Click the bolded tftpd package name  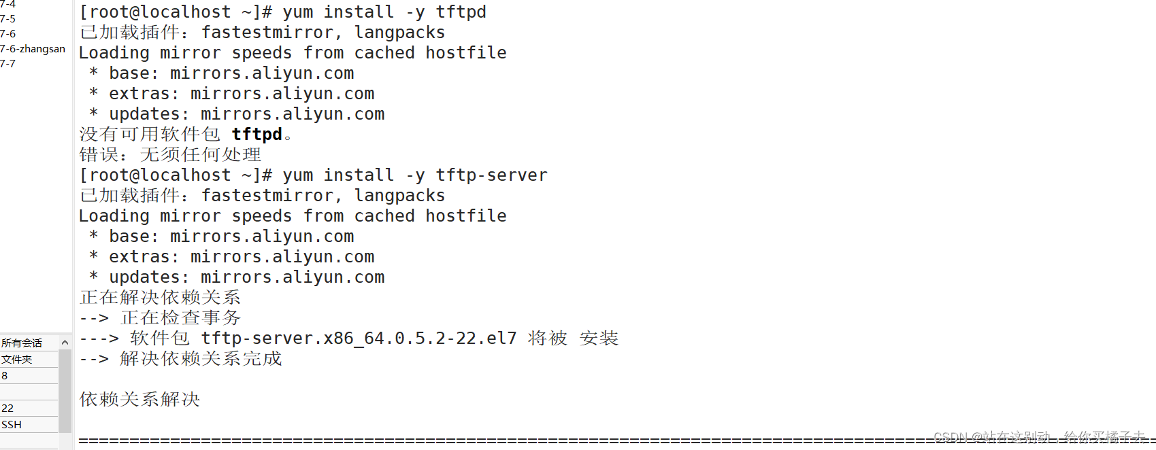point(257,134)
